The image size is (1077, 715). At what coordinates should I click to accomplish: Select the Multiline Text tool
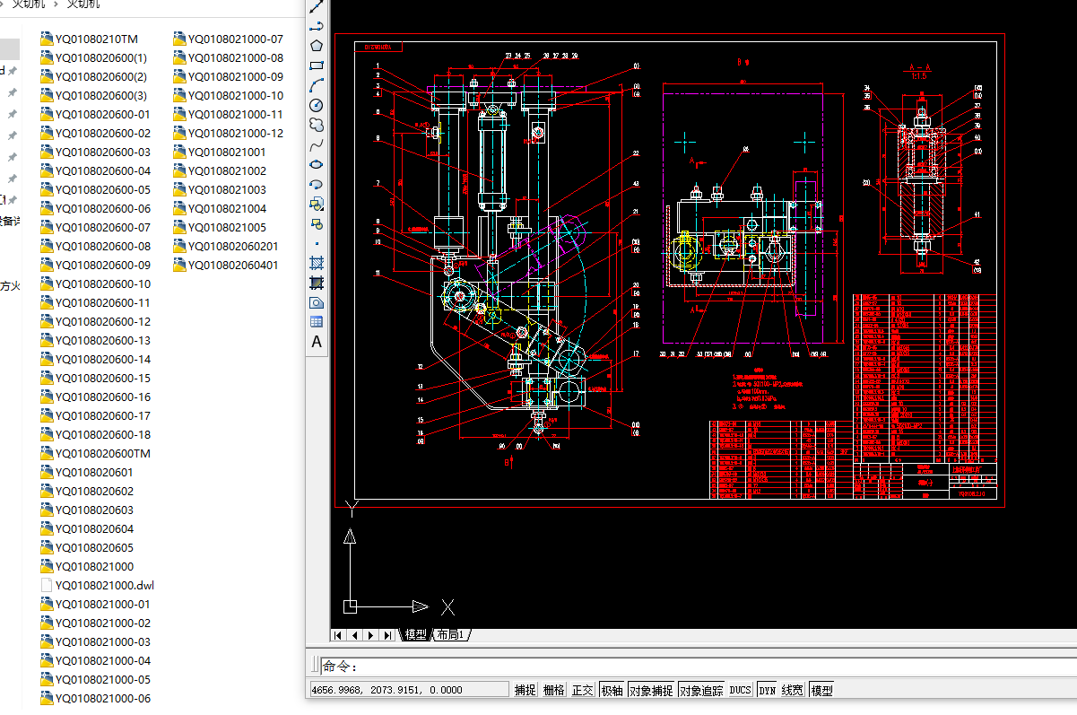pos(316,342)
